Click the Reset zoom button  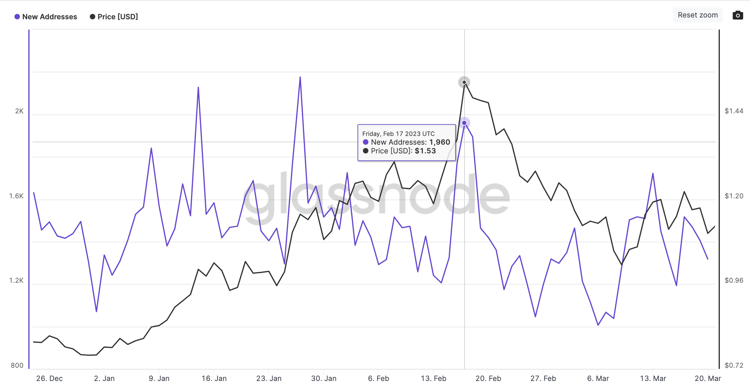698,15
